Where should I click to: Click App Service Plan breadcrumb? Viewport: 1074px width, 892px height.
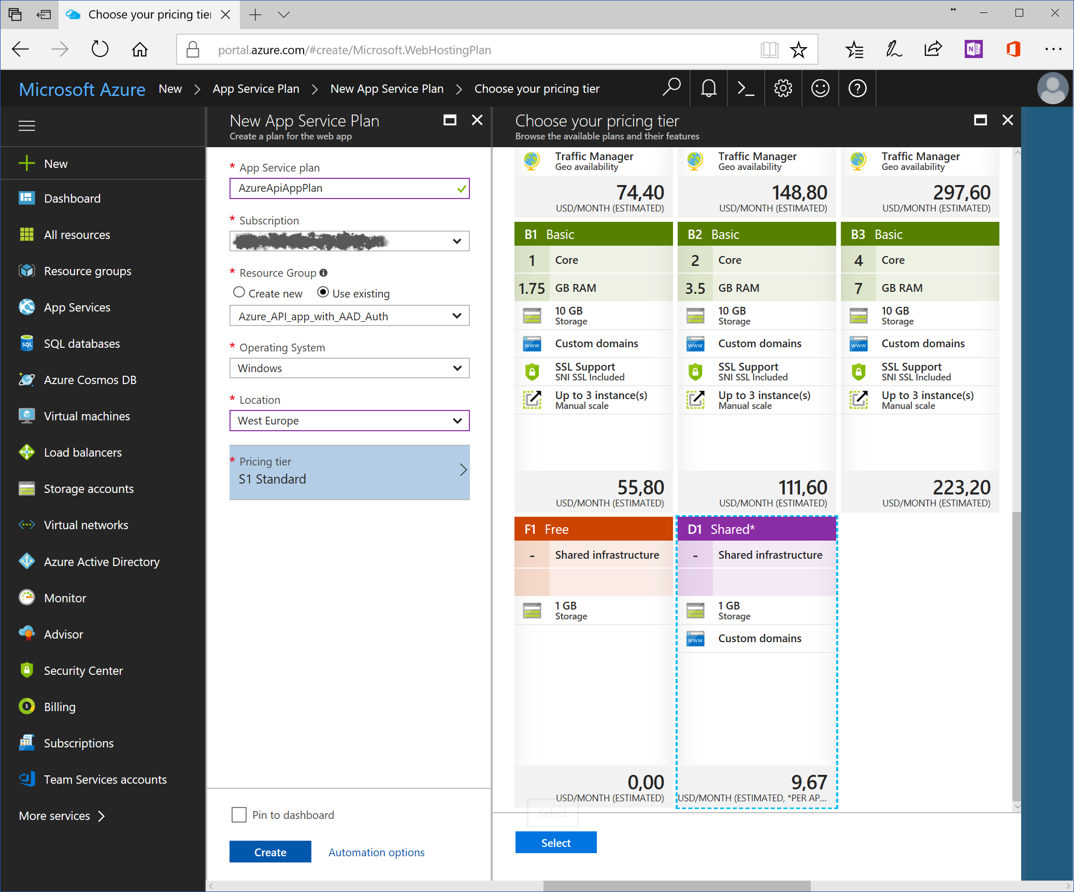pos(256,89)
